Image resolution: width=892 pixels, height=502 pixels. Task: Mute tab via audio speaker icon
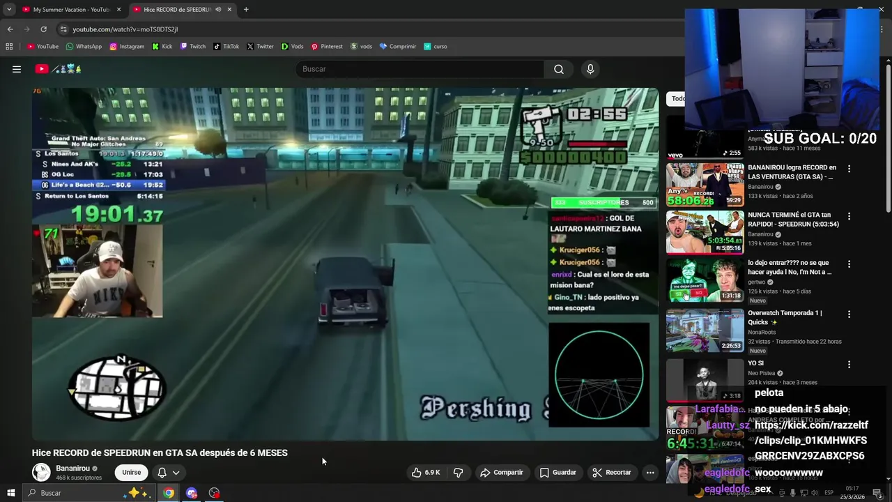point(218,9)
